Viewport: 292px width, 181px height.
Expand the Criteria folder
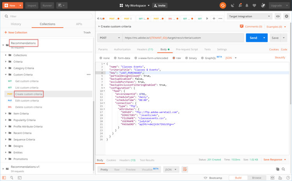[x=6, y=61]
